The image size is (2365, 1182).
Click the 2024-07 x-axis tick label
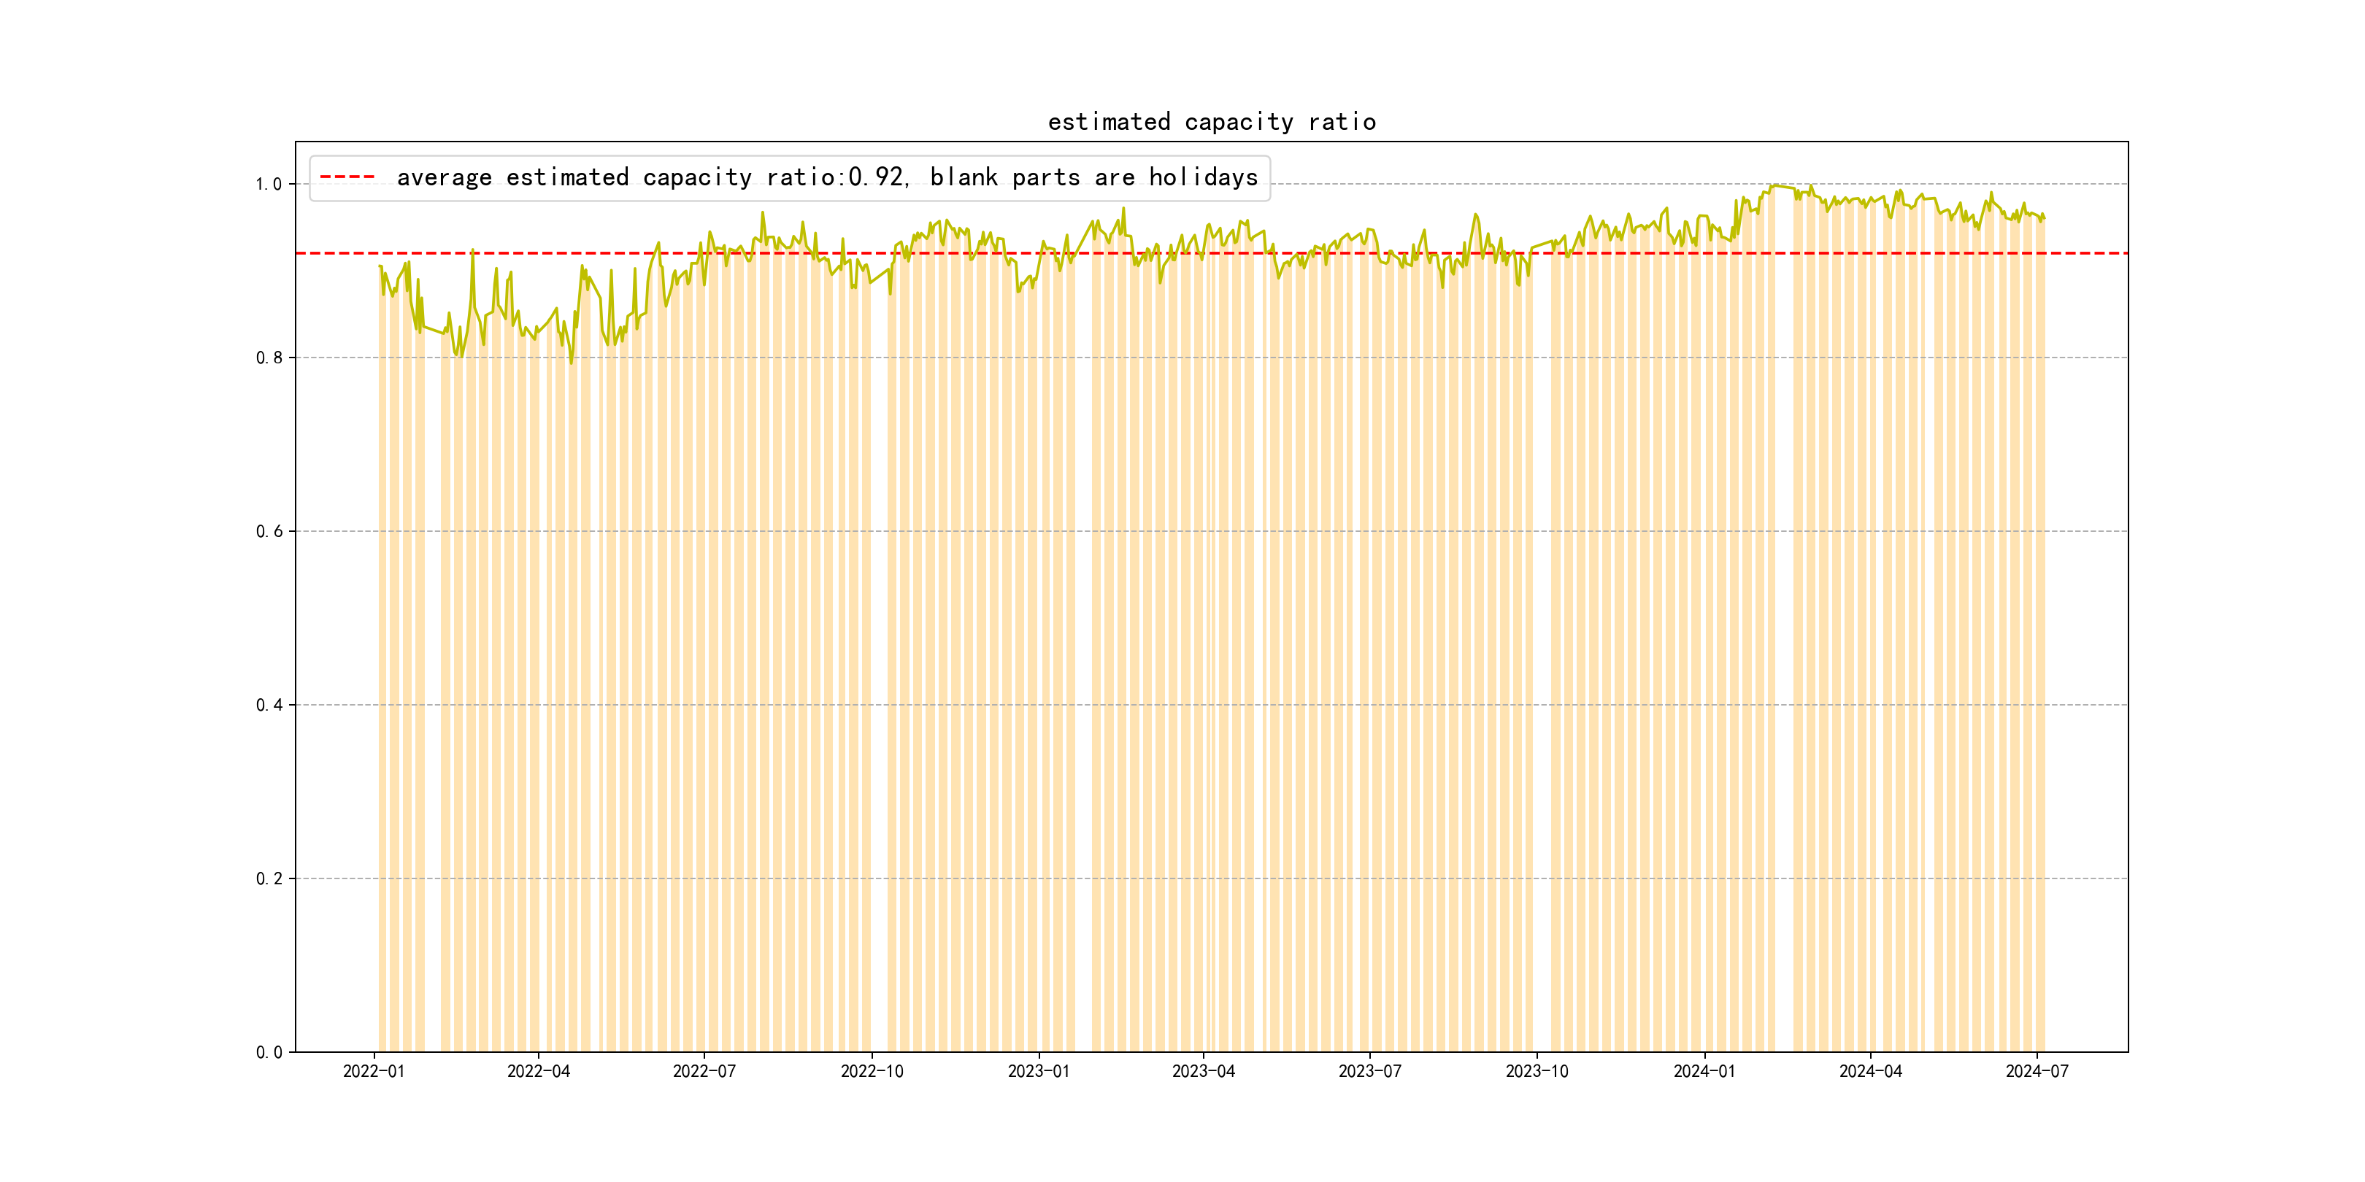(2037, 1072)
